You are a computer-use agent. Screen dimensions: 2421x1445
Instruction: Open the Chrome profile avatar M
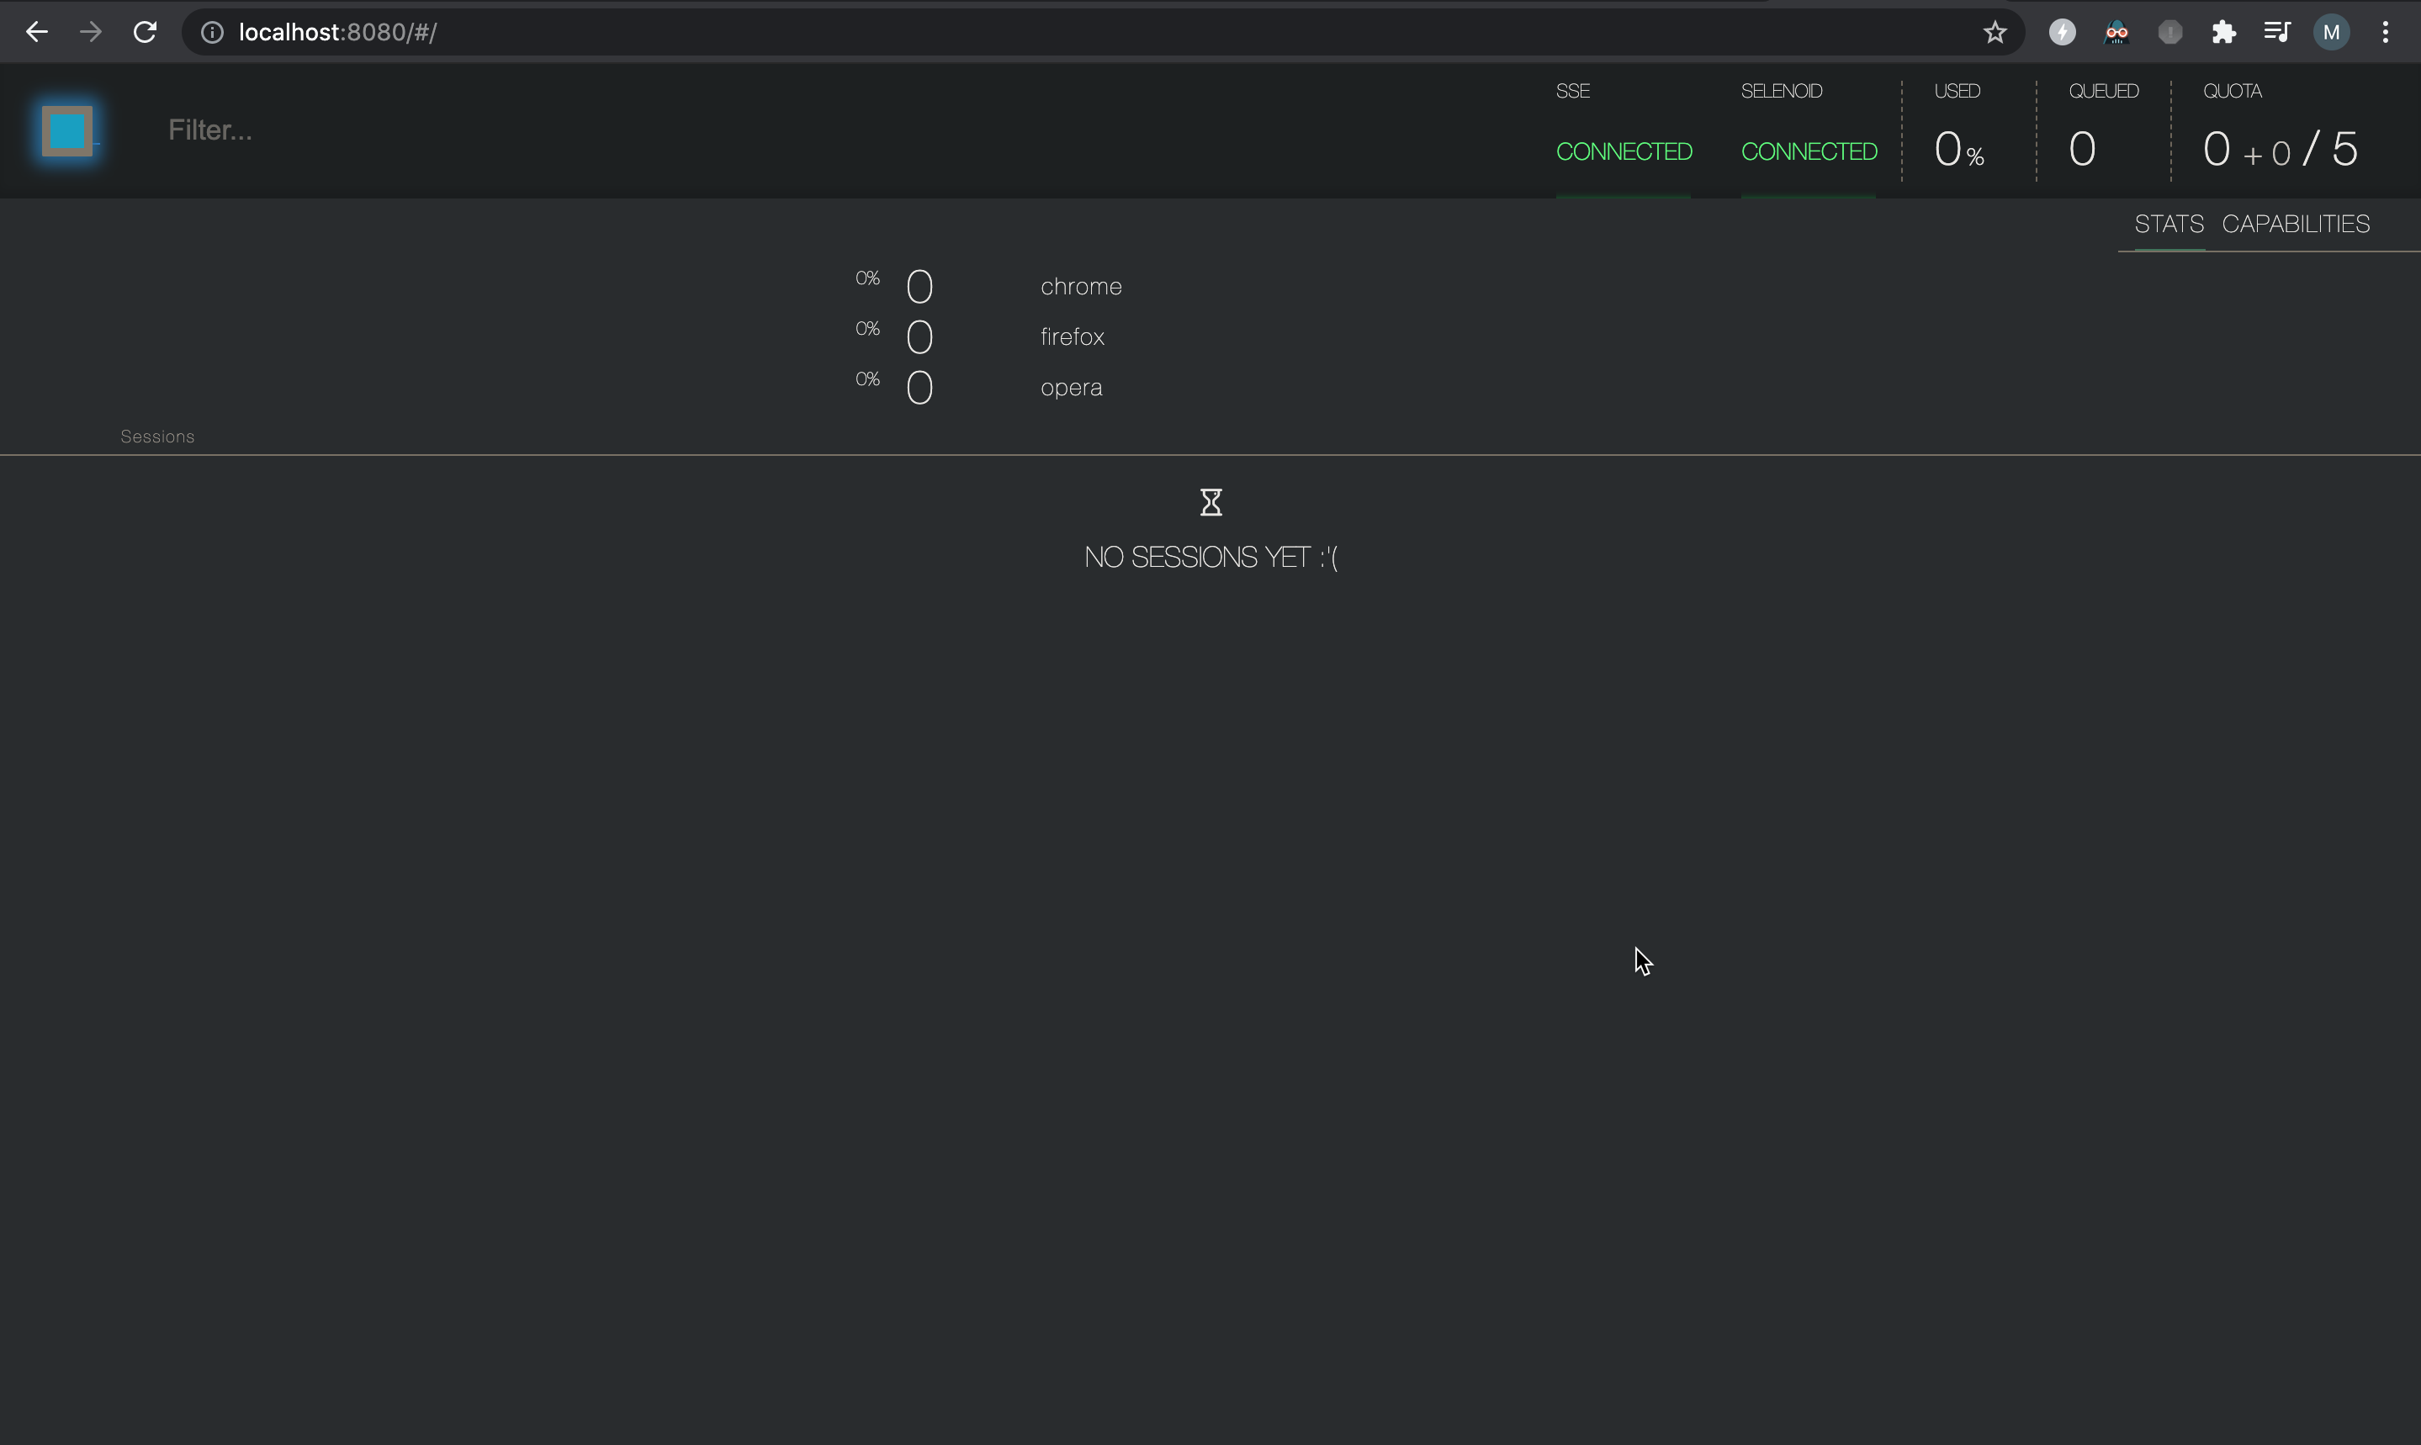(x=2331, y=32)
